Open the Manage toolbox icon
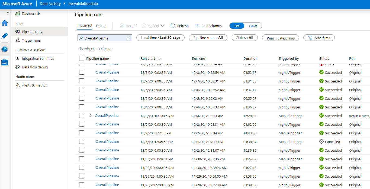The image size is (370, 189). point(5,62)
